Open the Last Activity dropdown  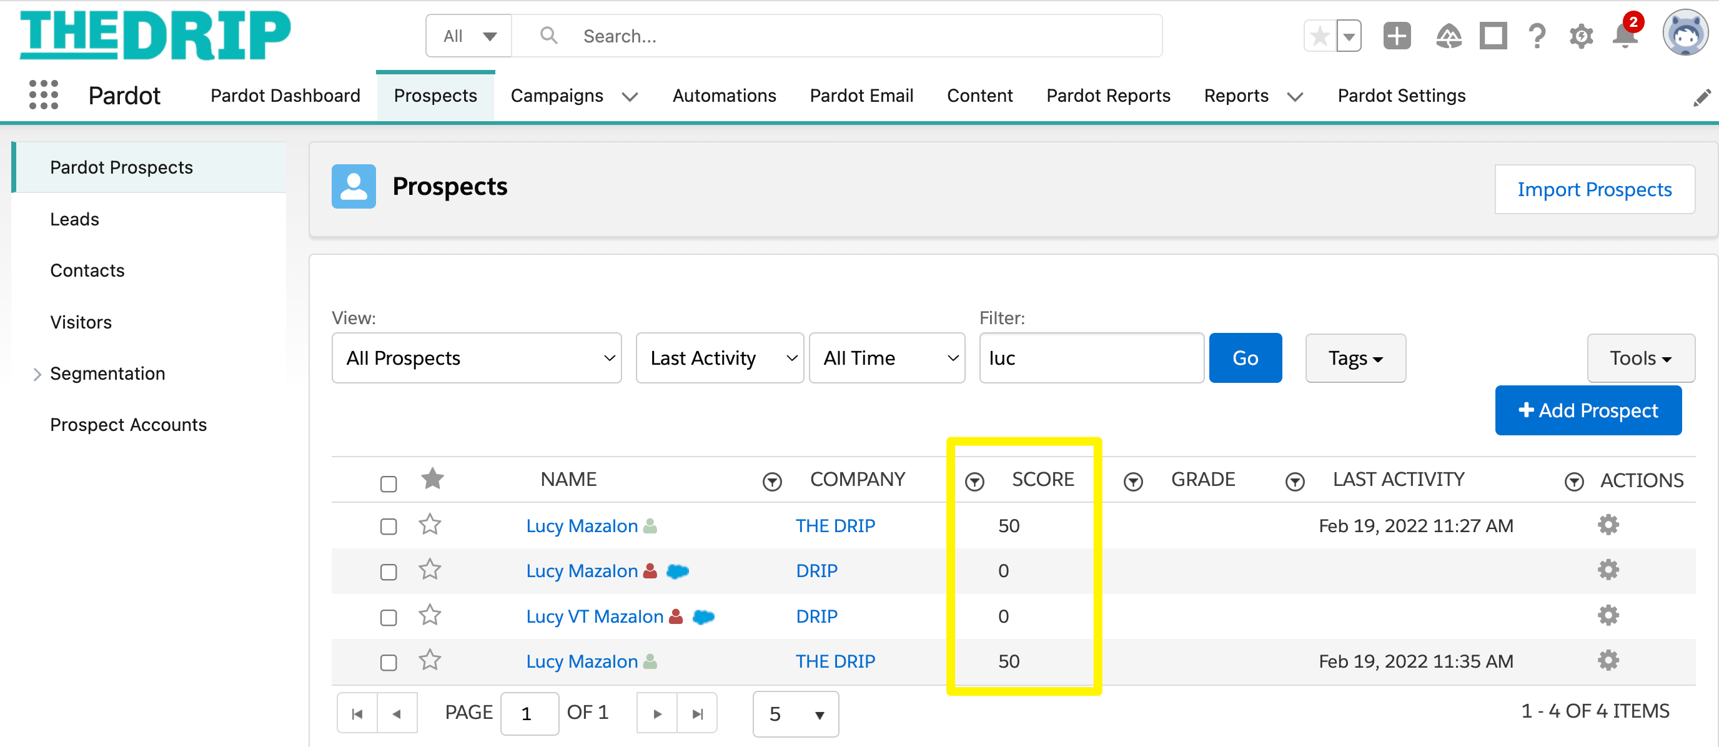tap(720, 358)
